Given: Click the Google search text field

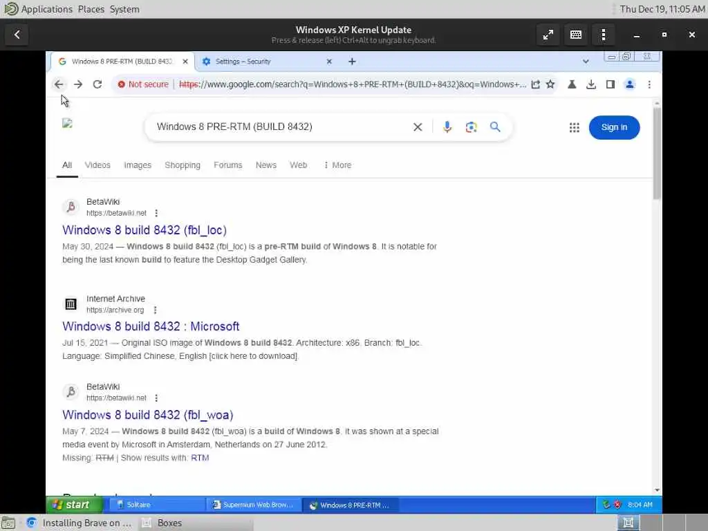Looking at the screenshot, I should coord(280,127).
